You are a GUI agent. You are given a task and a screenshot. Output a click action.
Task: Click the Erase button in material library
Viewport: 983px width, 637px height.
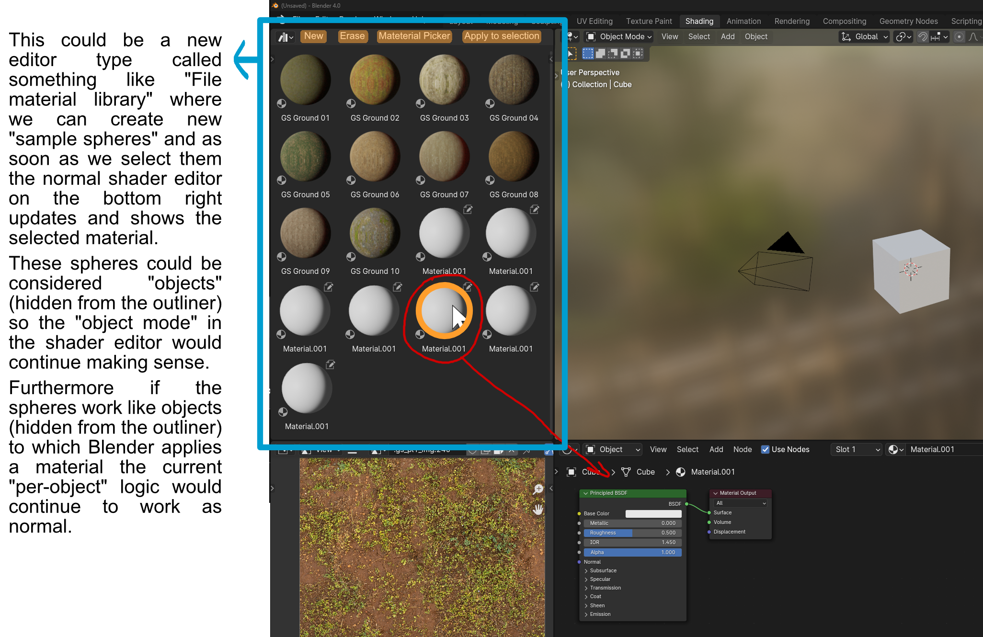352,36
